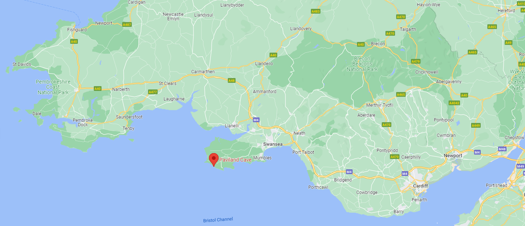Click the A483 road shield near Llandovery
Viewport: 525px width, 226px height.
pos(315,11)
